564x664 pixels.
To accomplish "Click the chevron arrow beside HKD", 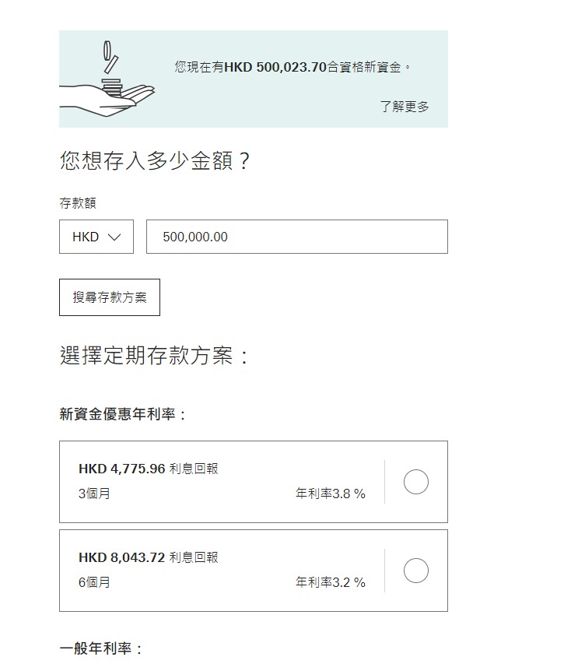I will pos(114,237).
